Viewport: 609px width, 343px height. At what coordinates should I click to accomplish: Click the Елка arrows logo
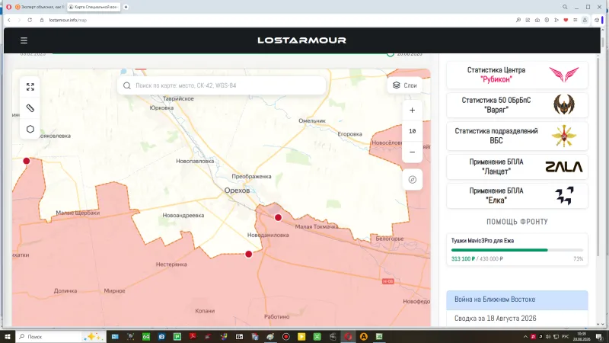point(564,196)
